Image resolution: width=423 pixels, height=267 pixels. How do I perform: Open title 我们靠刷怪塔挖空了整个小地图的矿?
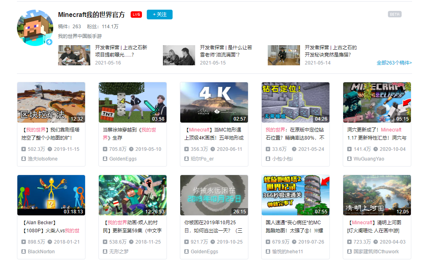pos(51,134)
